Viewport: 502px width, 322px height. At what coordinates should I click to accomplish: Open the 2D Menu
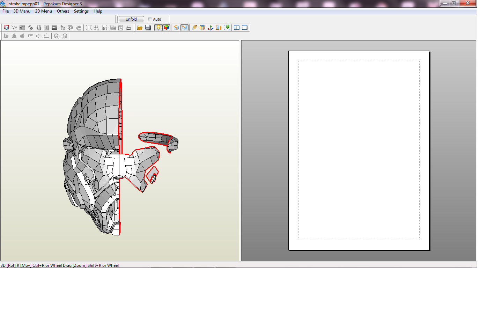43,11
